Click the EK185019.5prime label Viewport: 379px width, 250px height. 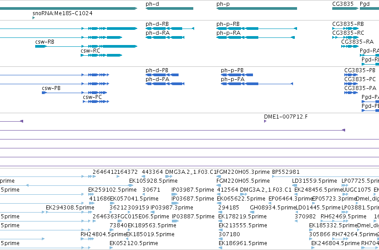coord(150,234)
